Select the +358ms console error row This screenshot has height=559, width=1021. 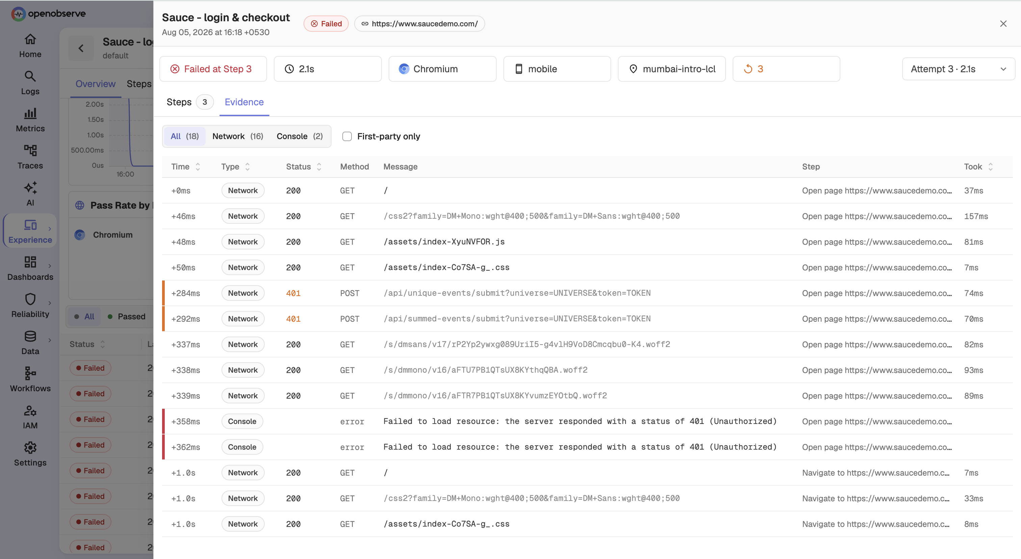[x=587, y=422]
